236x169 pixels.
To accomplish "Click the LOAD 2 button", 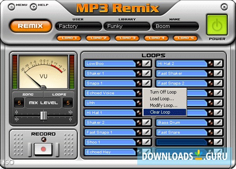I will coord(98,38).
